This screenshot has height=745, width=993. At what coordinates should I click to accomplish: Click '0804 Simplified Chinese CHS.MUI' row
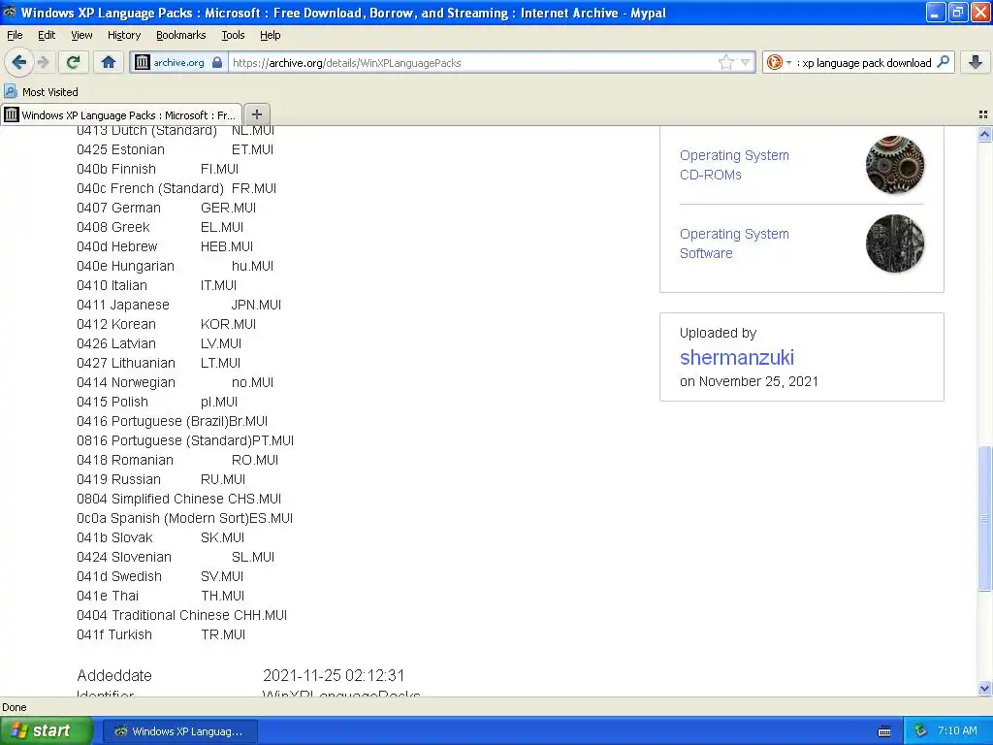pos(178,500)
